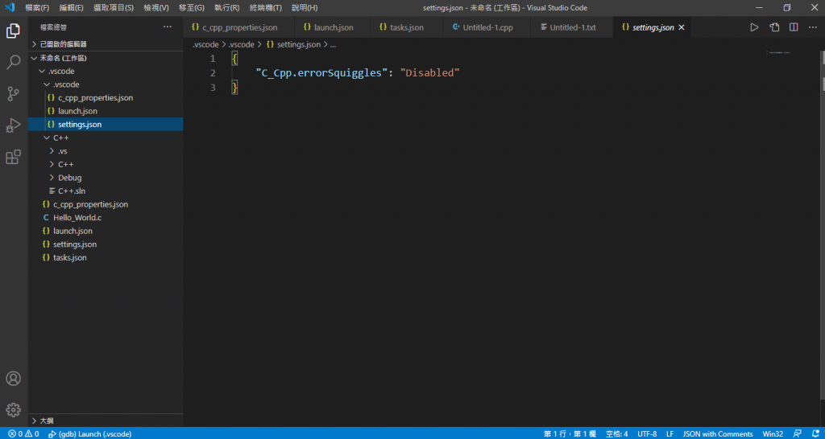Viewport: 825px width, 439px height.
Task: Click the minimap preview in editor
Action: click(x=779, y=52)
